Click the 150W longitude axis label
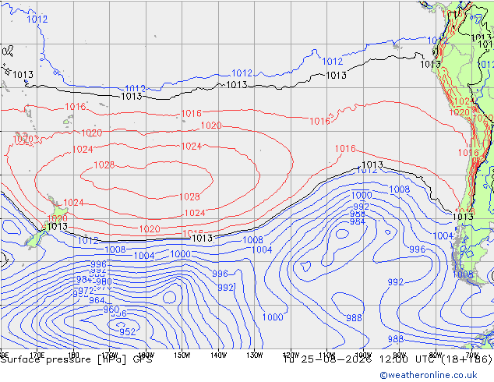This screenshot has width=494, height=382. [182, 355]
